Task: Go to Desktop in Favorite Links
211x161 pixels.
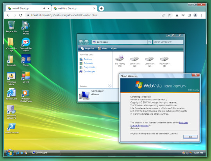Action: pos(88,59)
